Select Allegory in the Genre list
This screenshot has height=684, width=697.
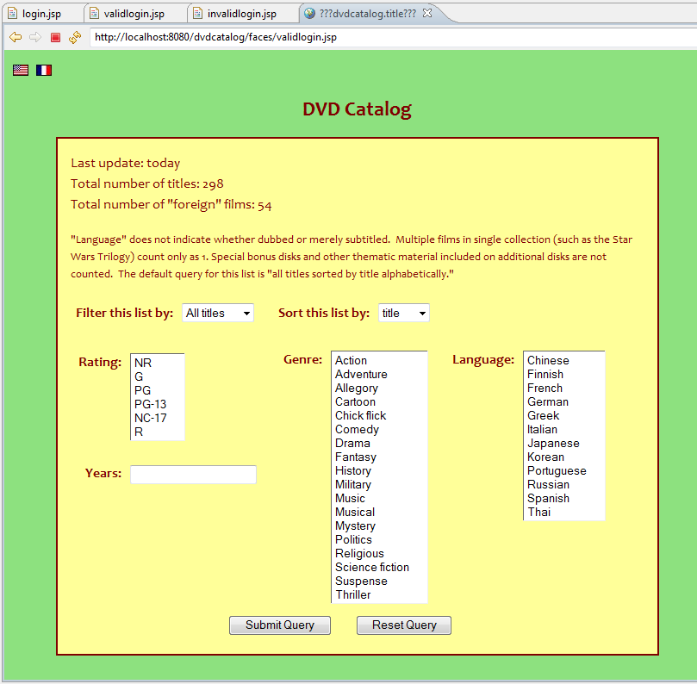[379, 388]
